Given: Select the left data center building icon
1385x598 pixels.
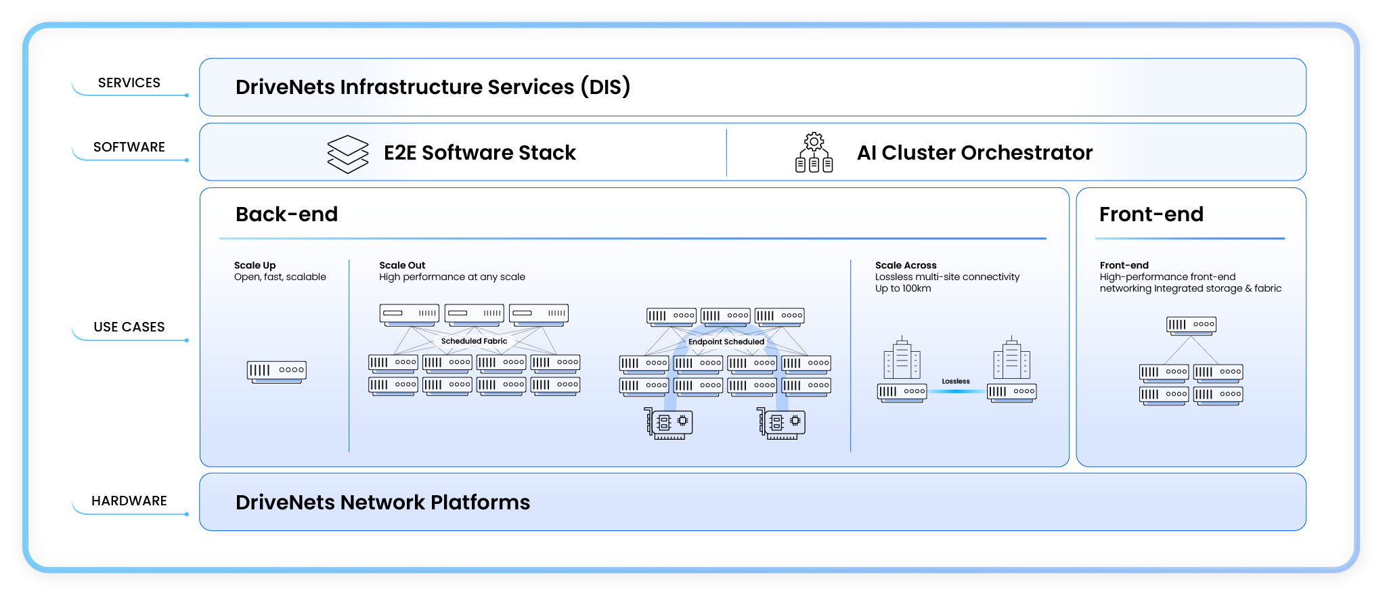Looking at the screenshot, I should click(902, 359).
